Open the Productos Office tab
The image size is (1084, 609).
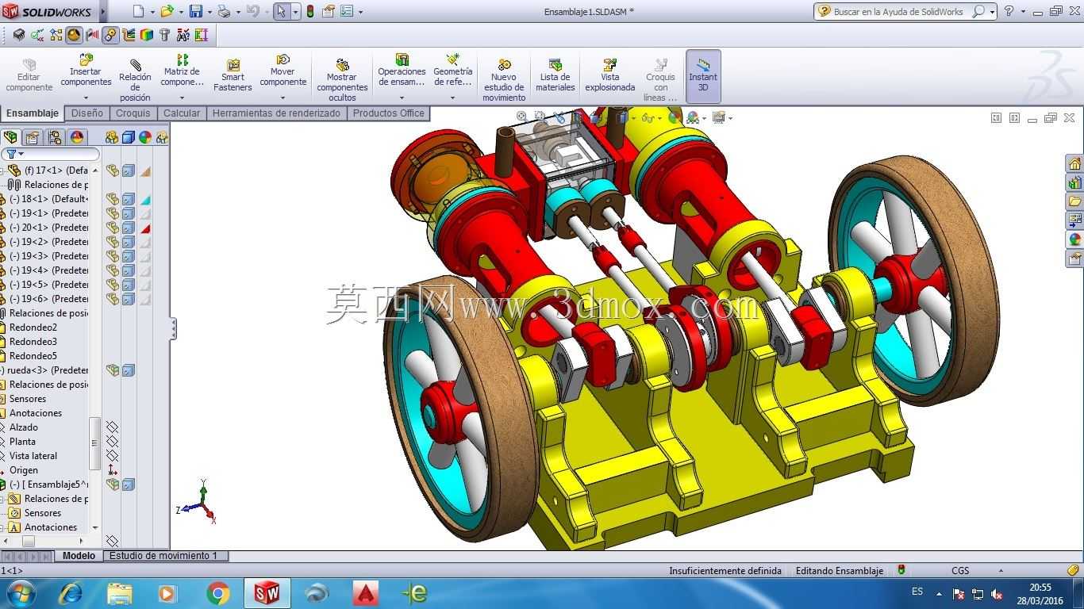coord(389,113)
